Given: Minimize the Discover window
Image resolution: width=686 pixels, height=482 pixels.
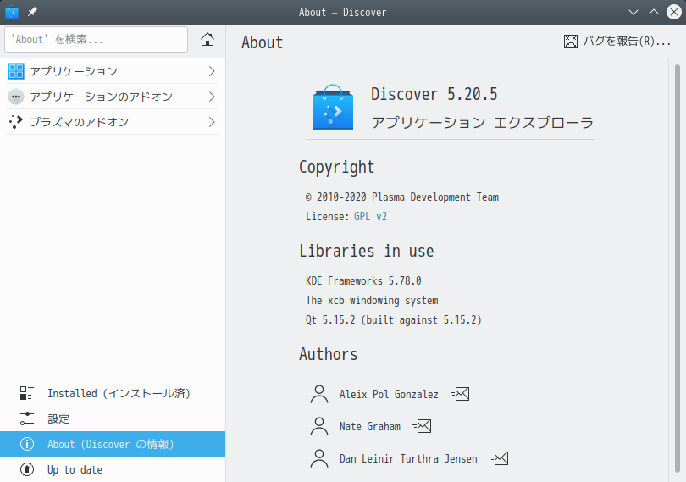Looking at the screenshot, I should click(633, 12).
